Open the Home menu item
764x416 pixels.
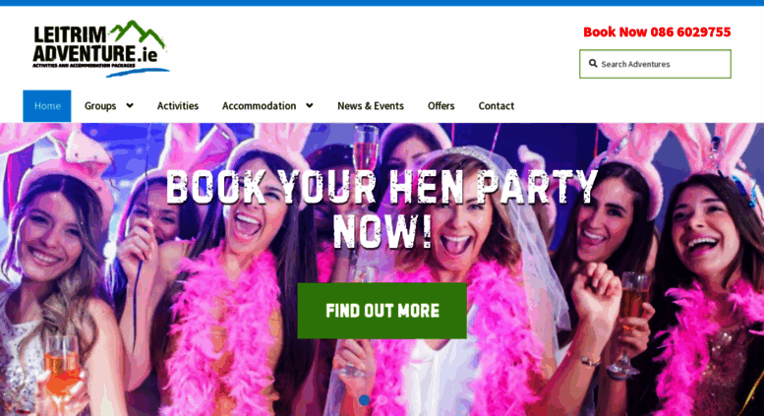pyautogui.click(x=47, y=105)
